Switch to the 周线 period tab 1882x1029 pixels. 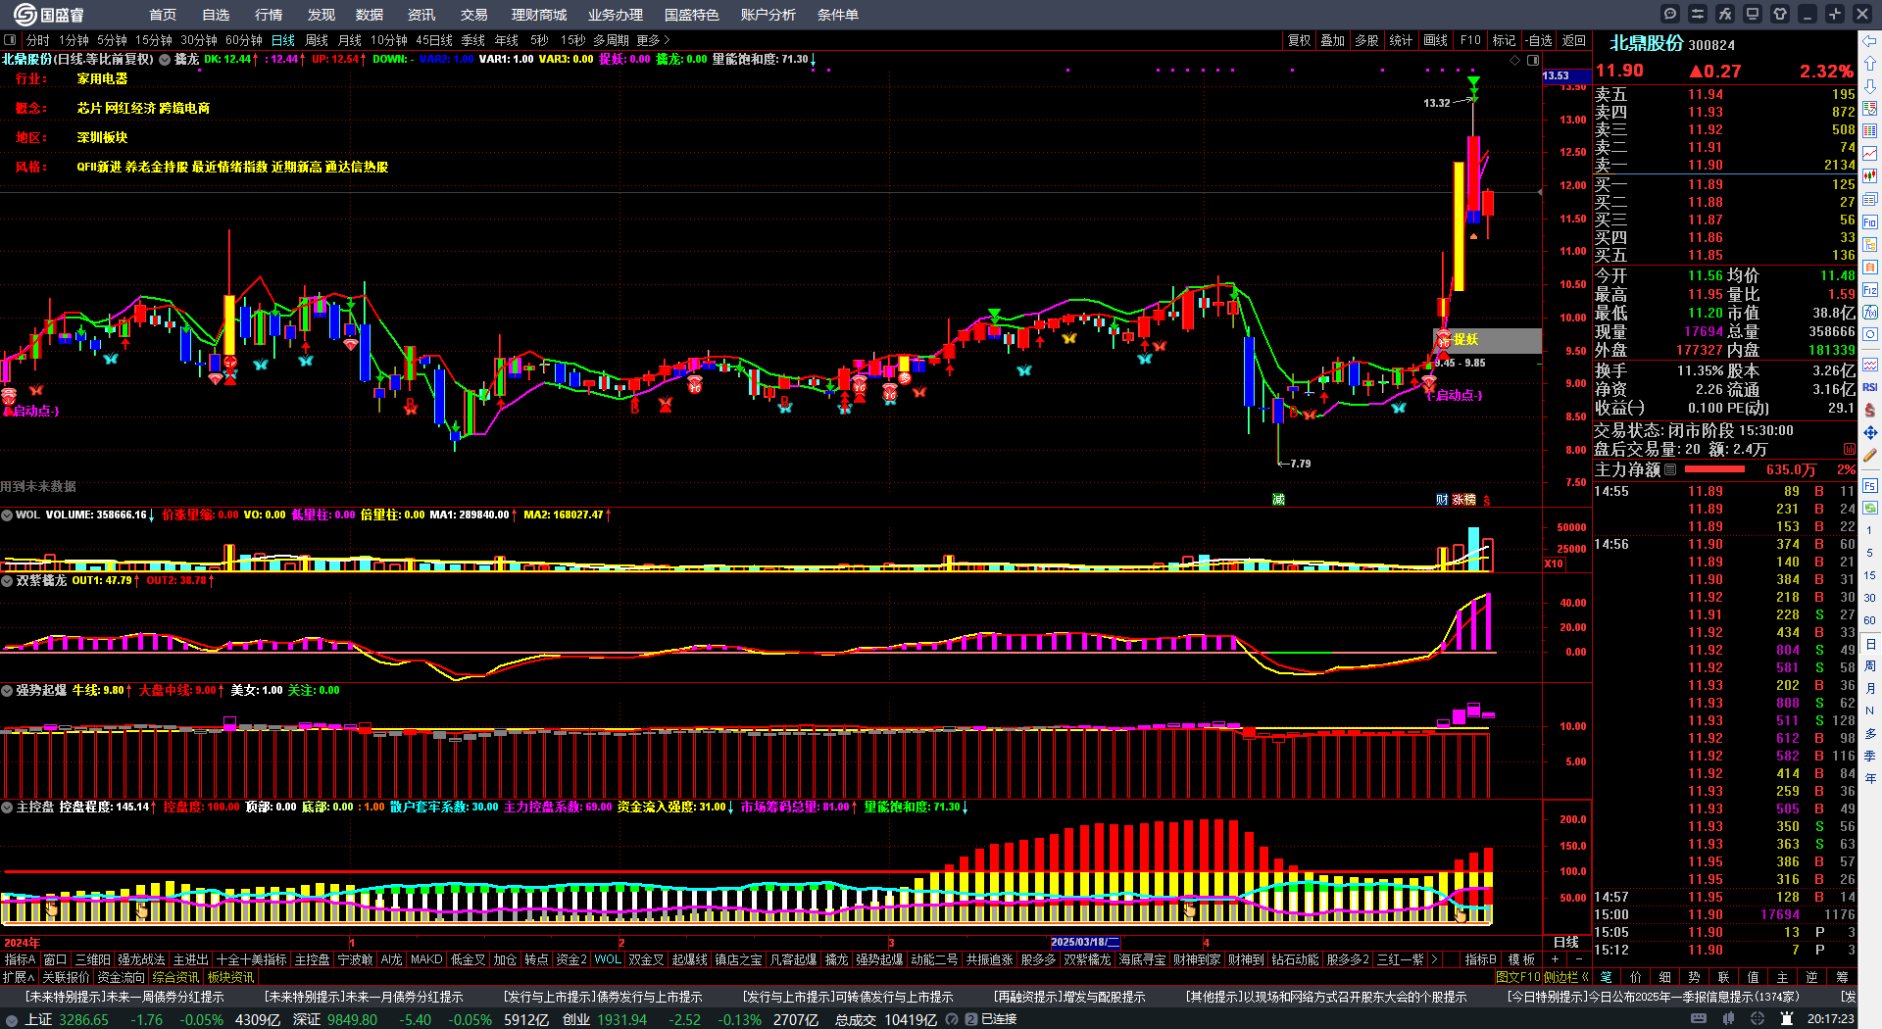coord(317,40)
